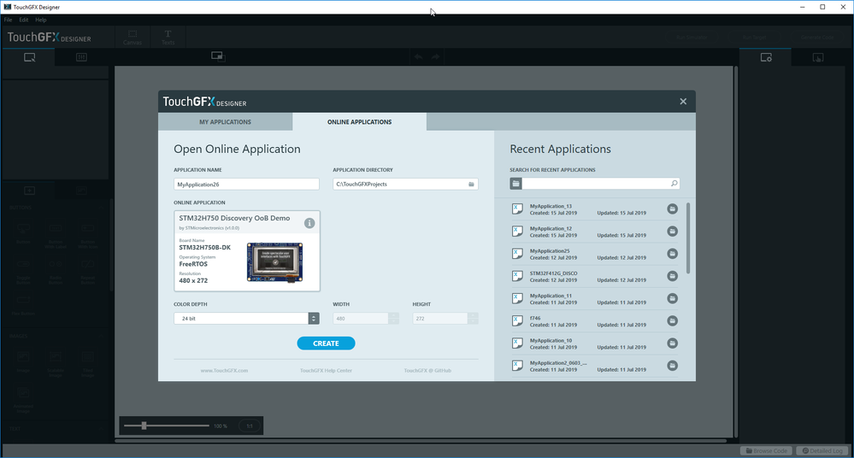Click the search for recent applications field
Screen dimensions: 854x458
pos(596,184)
